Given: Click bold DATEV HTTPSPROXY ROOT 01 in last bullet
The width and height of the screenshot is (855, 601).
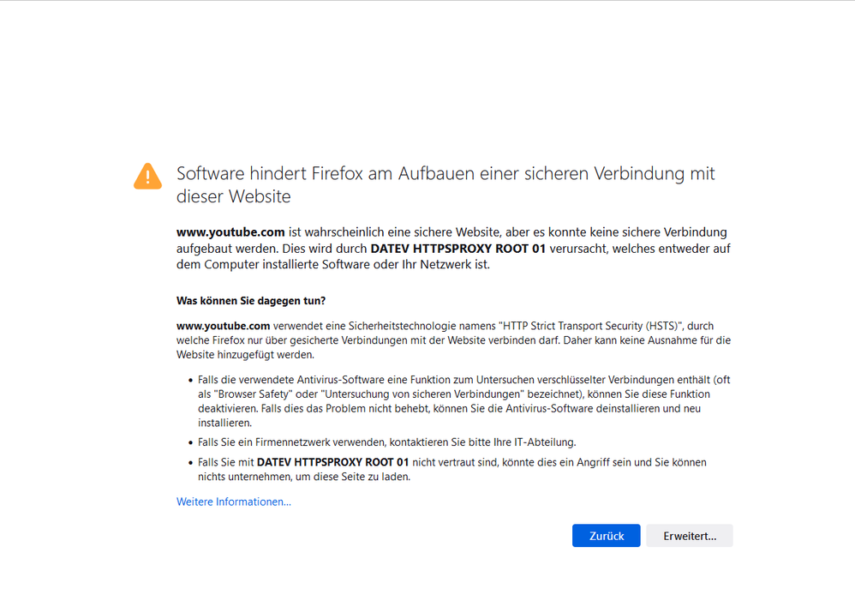Looking at the screenshot, I should point(335,462).
